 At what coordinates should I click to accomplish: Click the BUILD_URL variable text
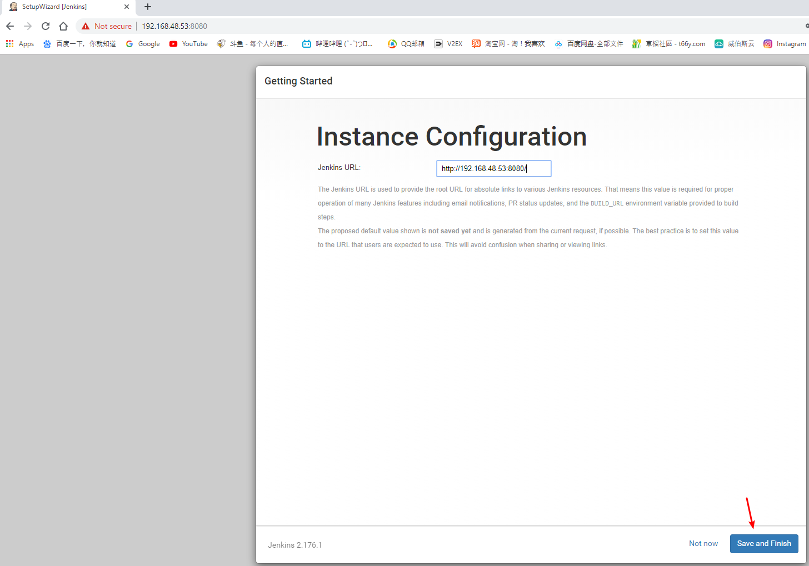coord(607,203)
